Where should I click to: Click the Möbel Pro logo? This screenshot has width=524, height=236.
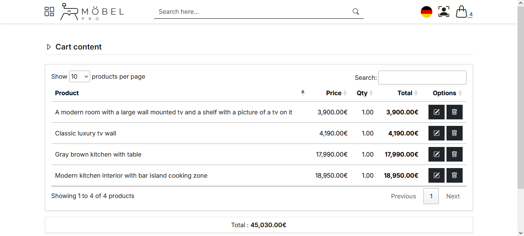[92, 12]
